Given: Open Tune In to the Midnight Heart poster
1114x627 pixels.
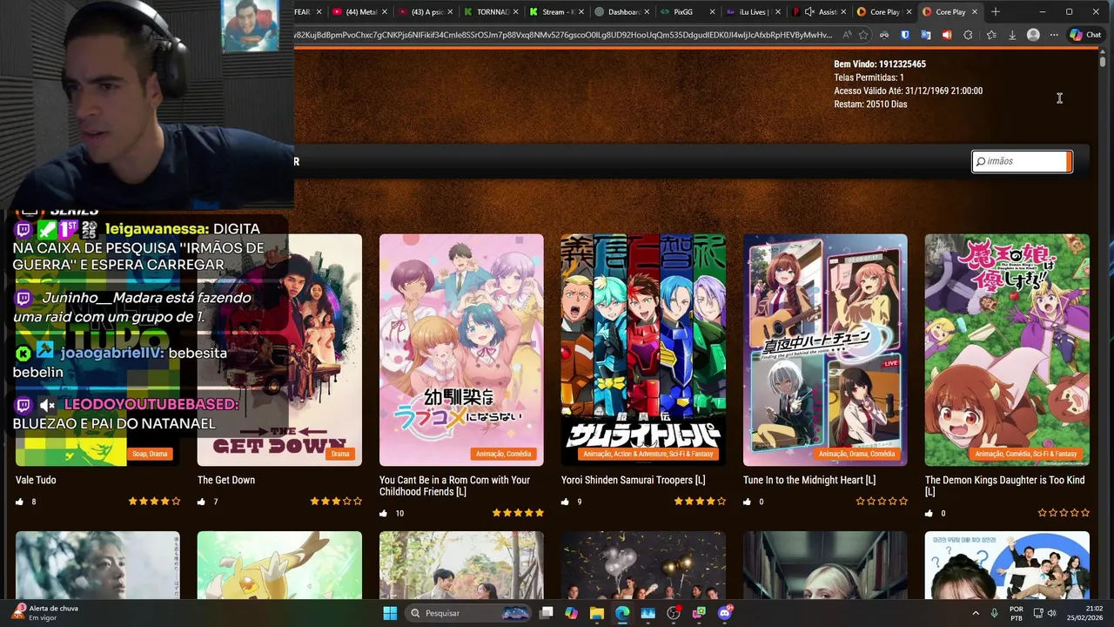Looking at the screenshot, I should tap(825, 349).
